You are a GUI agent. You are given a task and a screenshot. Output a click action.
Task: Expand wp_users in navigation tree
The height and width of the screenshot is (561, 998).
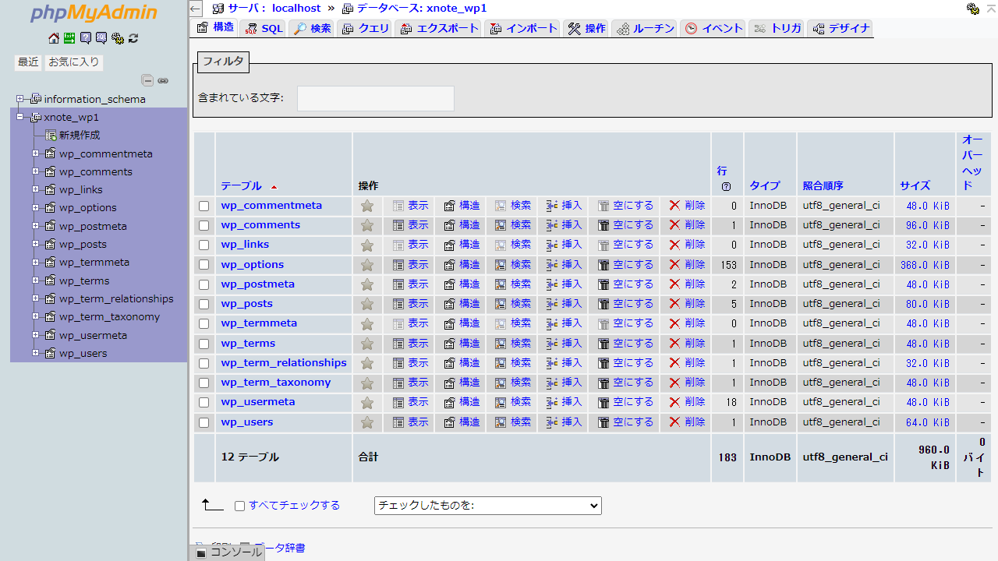pyautogui.click(x=36, y=353)
